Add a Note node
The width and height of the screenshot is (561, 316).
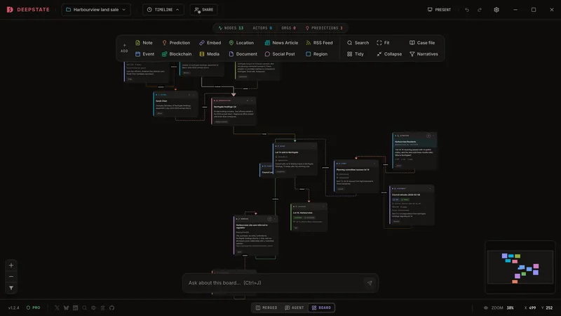point(144,43)
